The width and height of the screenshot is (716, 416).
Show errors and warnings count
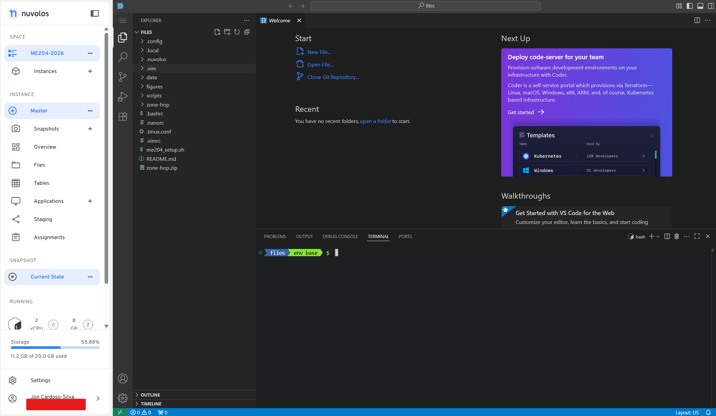pos(141,412)
